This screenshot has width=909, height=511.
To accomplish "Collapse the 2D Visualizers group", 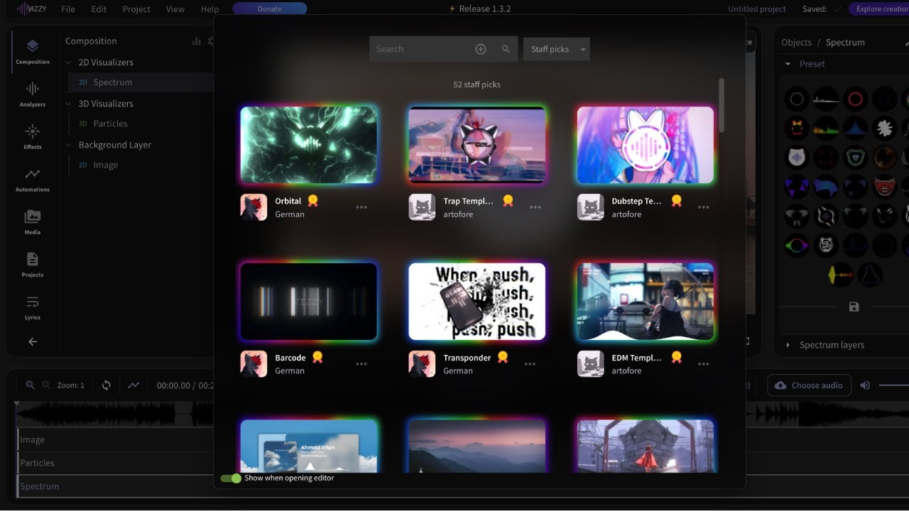I will (x=69, y=62).
